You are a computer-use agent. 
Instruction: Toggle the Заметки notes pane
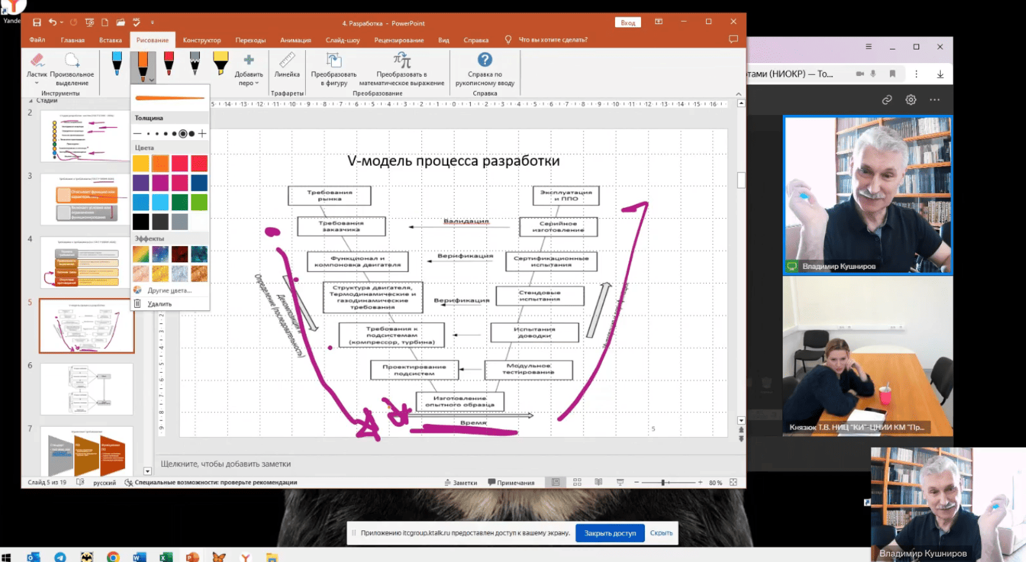(461, 483)
